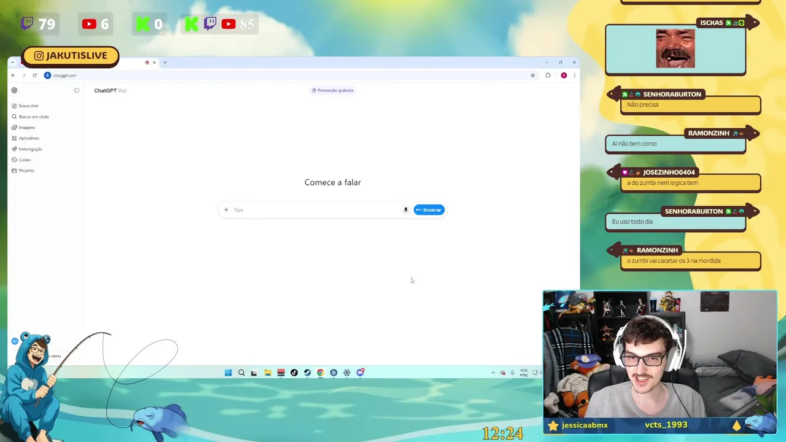This screenshot has height=442, width=786.
Task: Open the Settings gear on the taskbar
Action: (x=347, y=373)
